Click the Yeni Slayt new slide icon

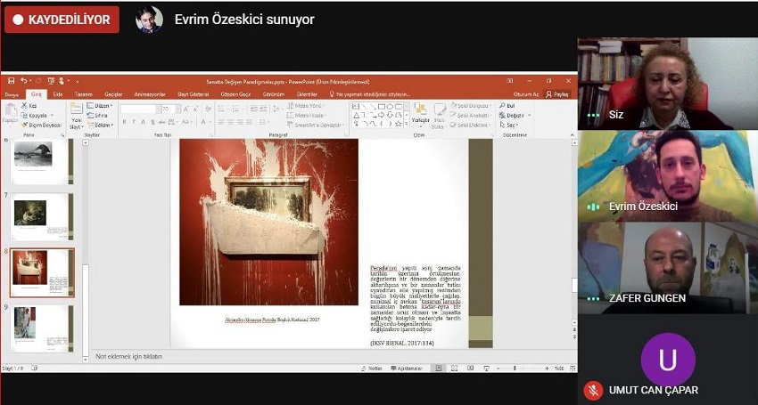click(x=77, y=110)
